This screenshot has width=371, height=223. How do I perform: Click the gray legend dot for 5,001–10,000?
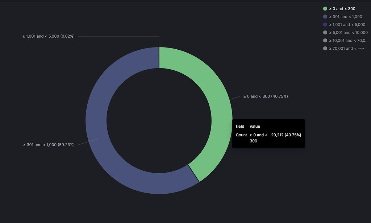[x=325, y=32]
